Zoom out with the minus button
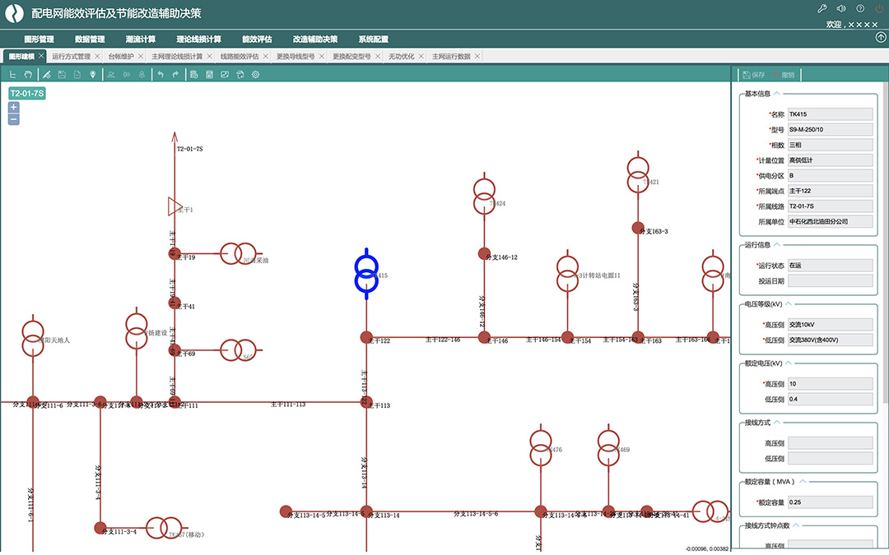The image size is (889, 555). pos(13,120)
